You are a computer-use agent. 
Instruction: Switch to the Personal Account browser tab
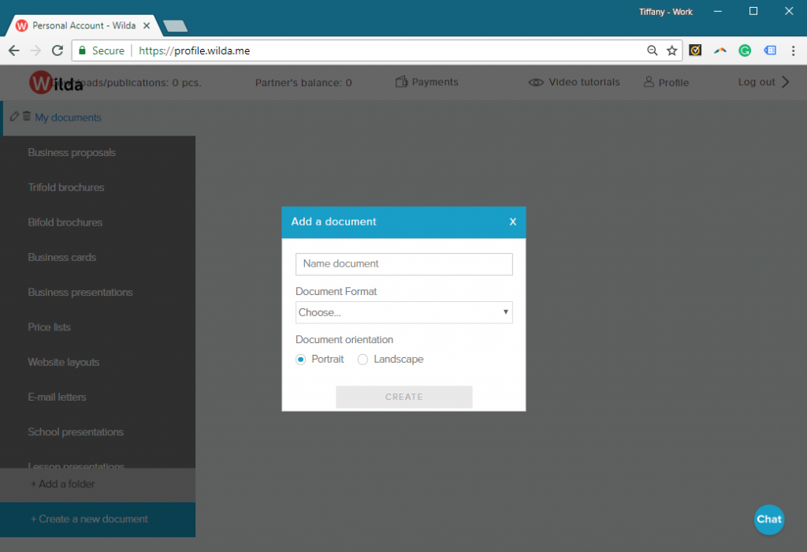(x=79, y=24)
